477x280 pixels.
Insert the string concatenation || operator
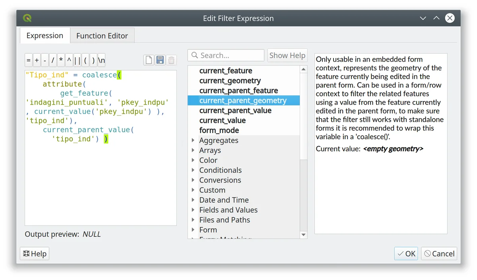[77, 60]
